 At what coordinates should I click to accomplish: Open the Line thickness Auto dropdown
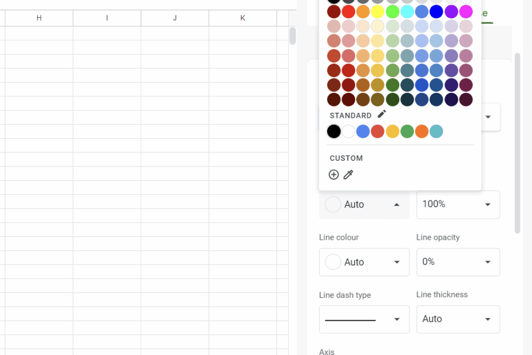(x=458, y=319)
